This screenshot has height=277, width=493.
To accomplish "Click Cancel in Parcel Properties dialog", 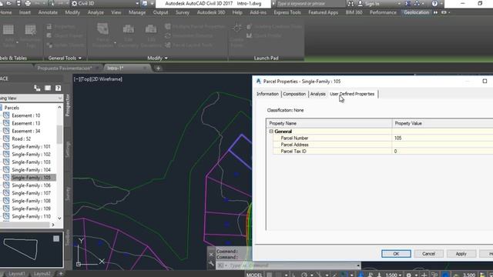I will (428, 254).
